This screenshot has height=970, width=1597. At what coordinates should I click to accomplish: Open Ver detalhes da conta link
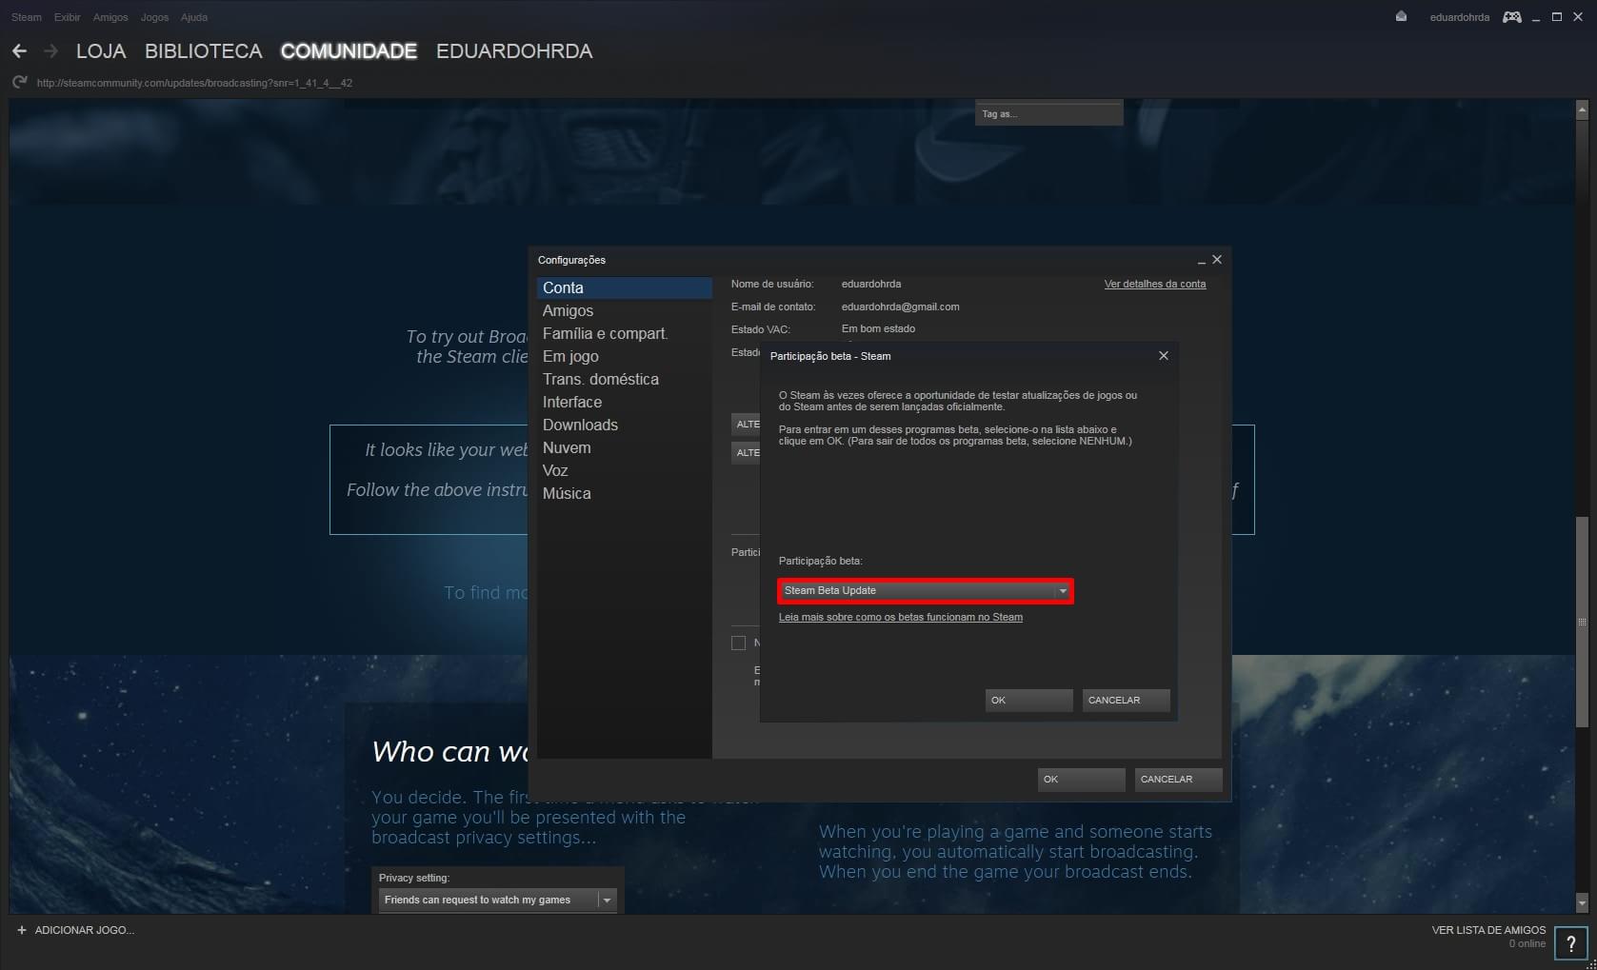tap(1155, 284)
